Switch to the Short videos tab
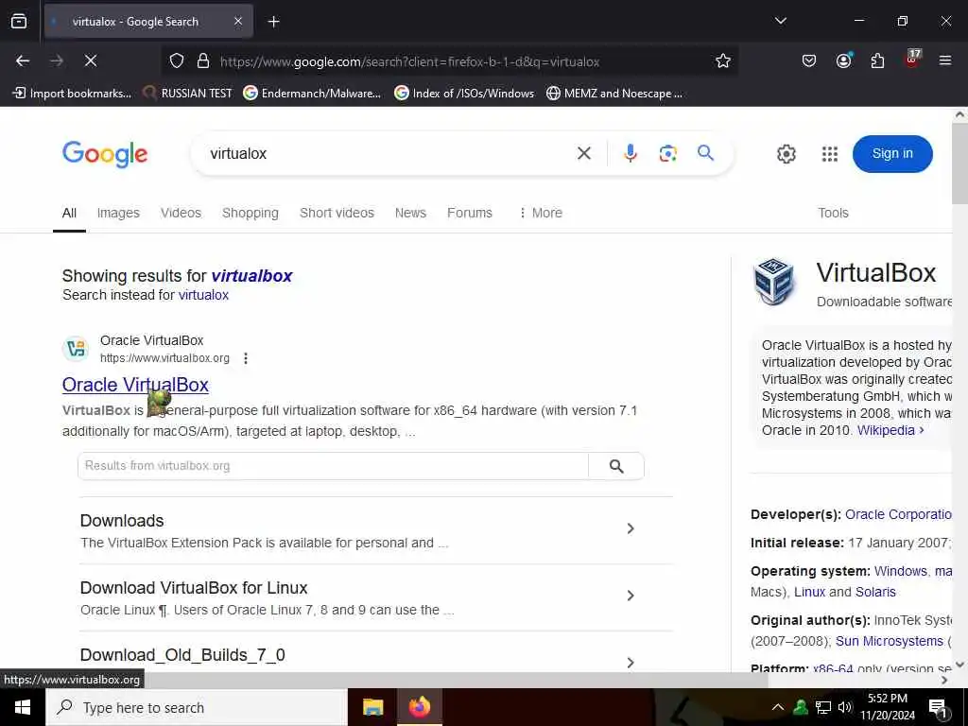Viewport: 968px width, 726px height. 337,213
